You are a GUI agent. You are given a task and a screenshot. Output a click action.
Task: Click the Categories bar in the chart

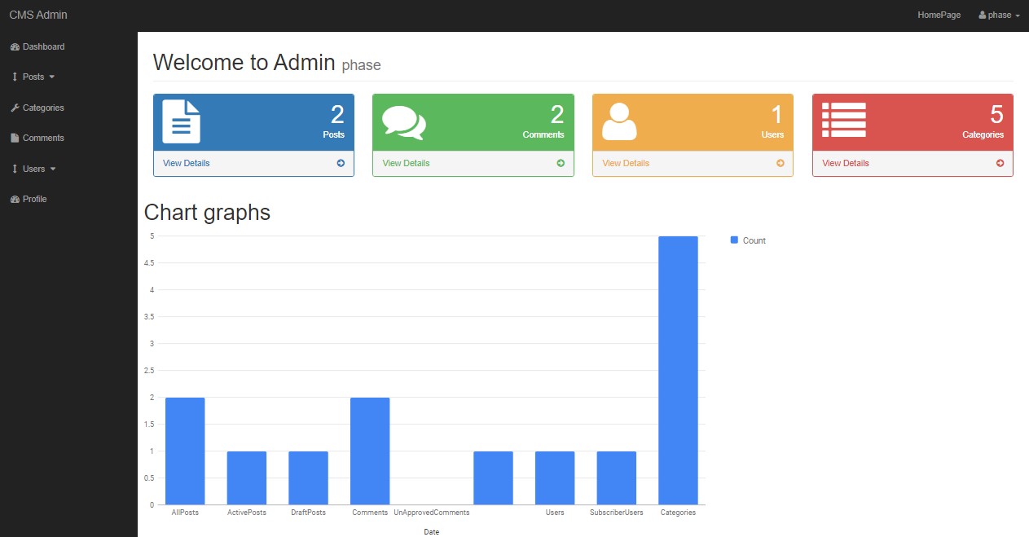pos(678,370)
